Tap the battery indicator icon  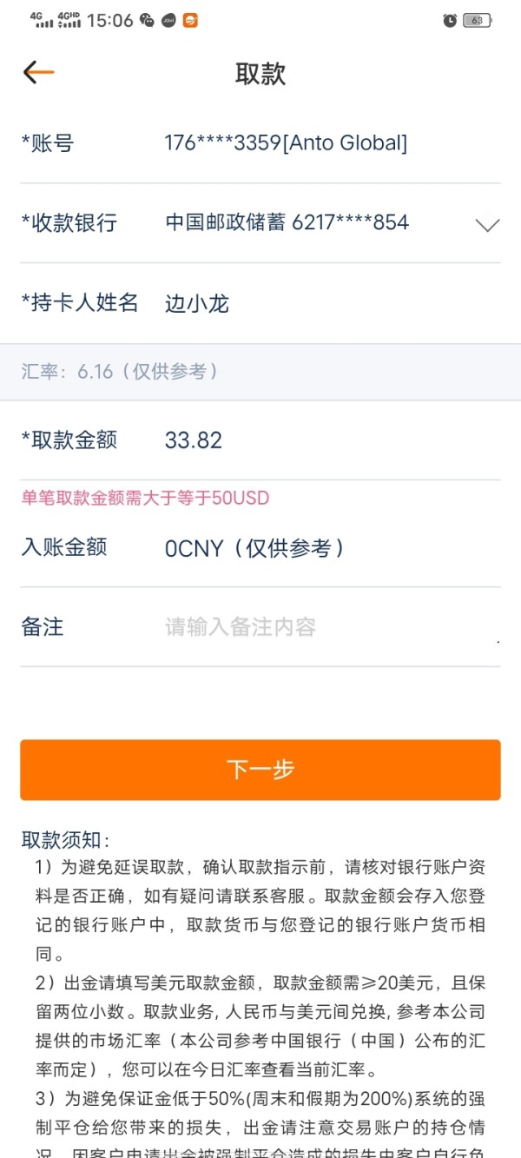tap(477, 20)
